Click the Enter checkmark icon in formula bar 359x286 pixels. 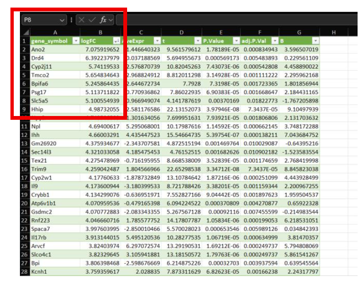pos(92,20)
